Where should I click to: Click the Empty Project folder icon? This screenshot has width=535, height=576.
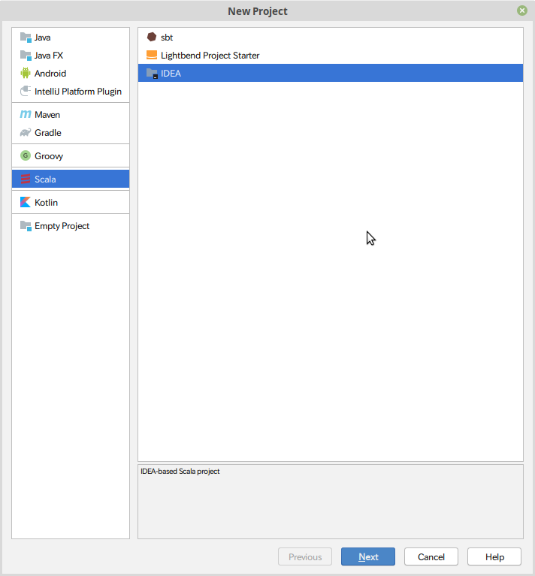(26, 225)
